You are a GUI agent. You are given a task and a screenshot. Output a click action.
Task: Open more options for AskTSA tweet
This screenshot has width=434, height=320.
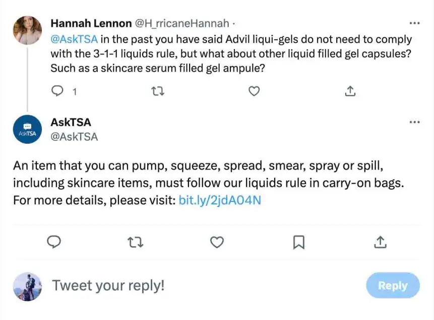(x=414, y=122)
